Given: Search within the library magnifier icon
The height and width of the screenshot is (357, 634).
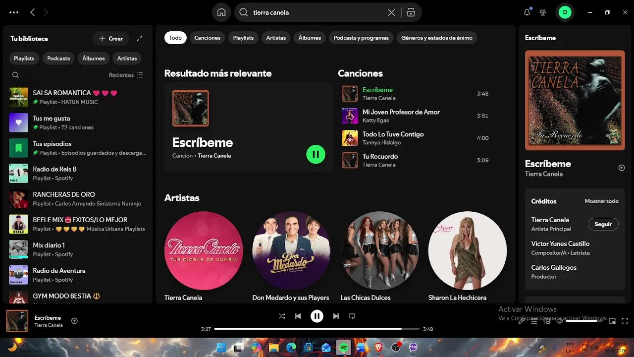Looking at the screenshot, I should pyautogui.click(x=15, y=75).
